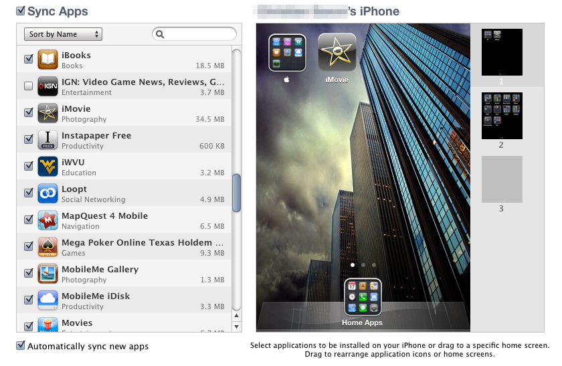Click the app list scrollbar thumb

pyautogui.click(x=237, y=193)
